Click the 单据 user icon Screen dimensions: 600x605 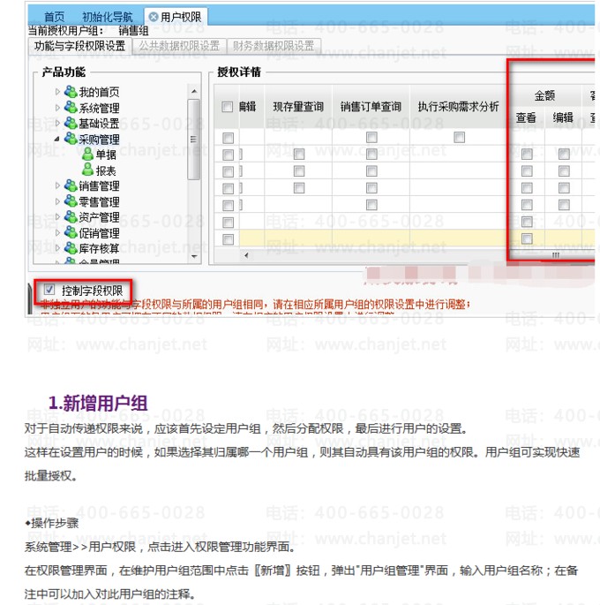tap(88, 154)
